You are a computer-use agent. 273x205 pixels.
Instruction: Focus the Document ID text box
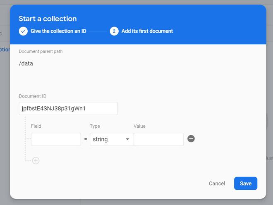[x=68, y=108]
